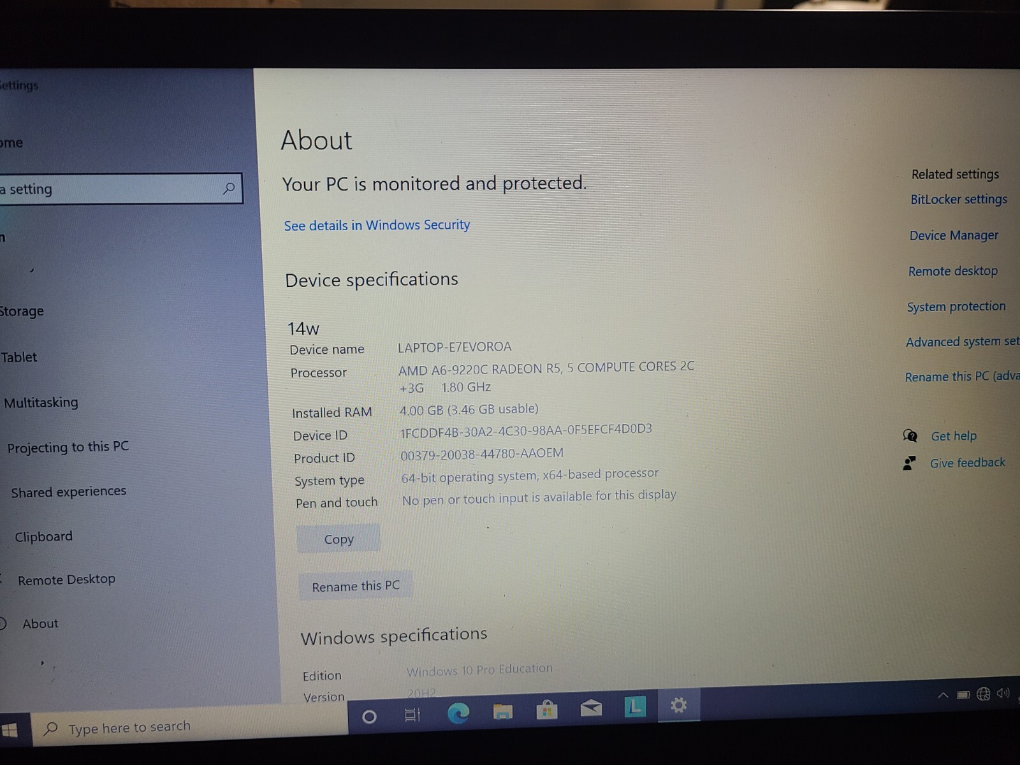1020x765 pixels.
Task: Click the Device specifications heading
Action: click(372, 280)
